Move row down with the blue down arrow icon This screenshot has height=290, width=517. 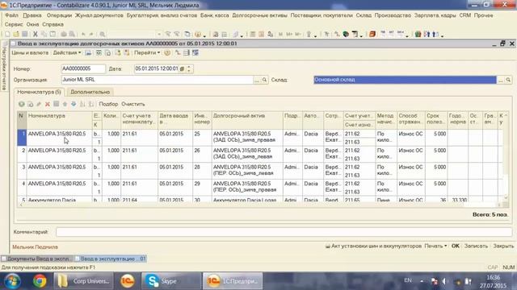(x=74, y=104)
